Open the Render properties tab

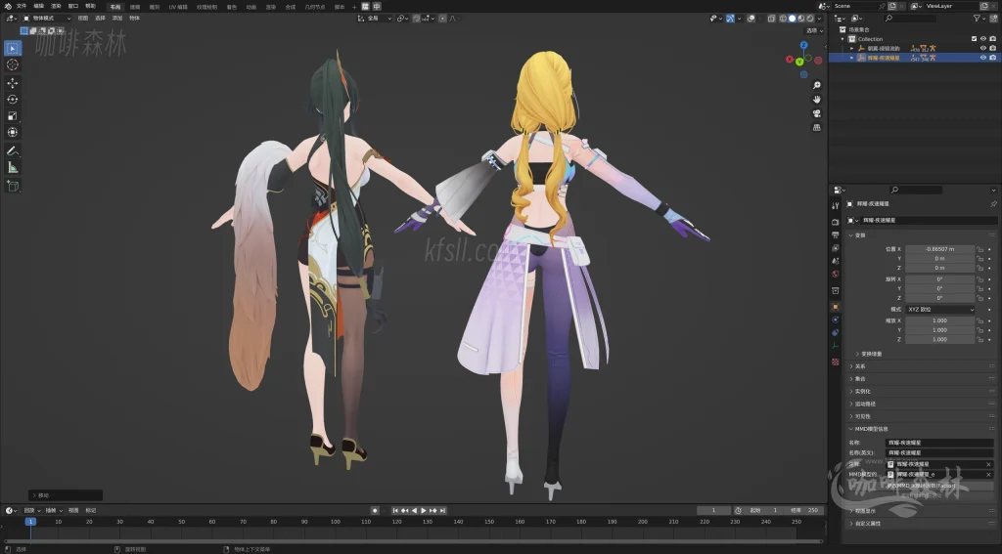pyautogui.click(x=836, y=222)
